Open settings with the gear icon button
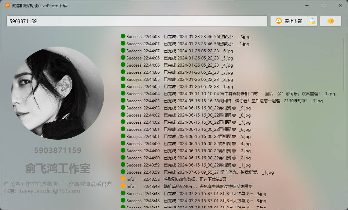Screen dimensions: 348x210 point(330,21)
